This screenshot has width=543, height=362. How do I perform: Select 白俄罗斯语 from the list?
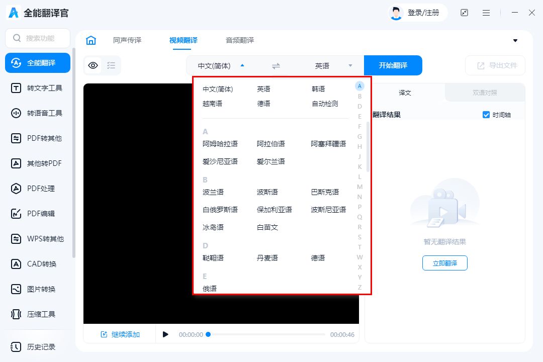(x=220, y=210)
